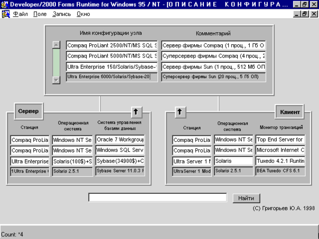Select Compaq ProLiant 2500/NT/MS SQL configuration row
The image size is (319, 239).
pos(111,45)
